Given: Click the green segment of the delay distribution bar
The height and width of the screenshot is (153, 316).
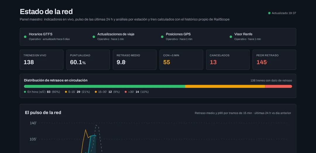Looking at the screenshot, I should [x=104, y=86].
